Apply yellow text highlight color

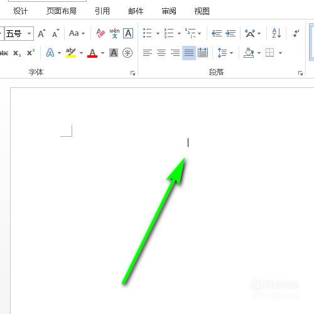71,53
